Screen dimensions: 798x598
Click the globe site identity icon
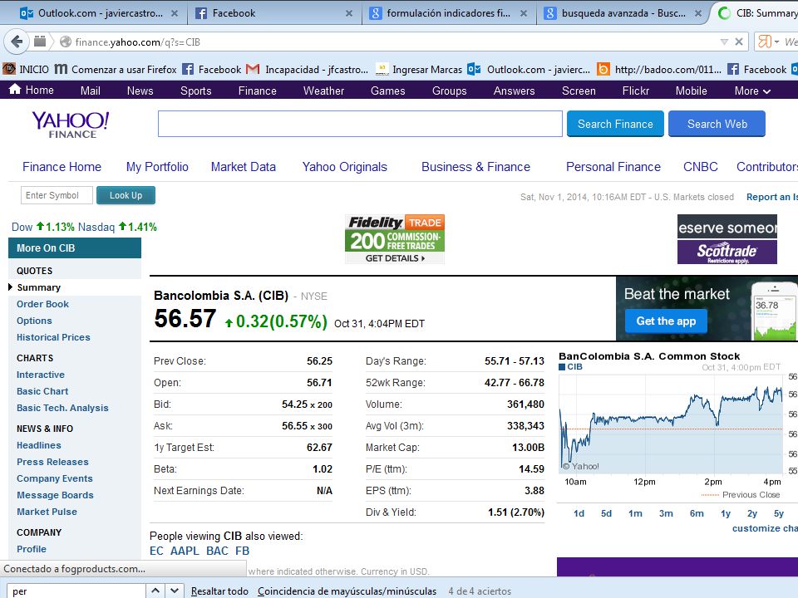65,42
